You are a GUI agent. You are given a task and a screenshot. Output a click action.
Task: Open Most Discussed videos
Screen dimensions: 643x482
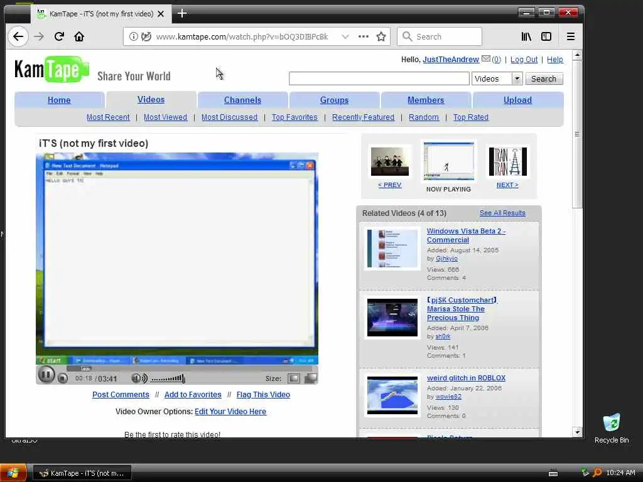pyautogui.click(x=229, y=117)
